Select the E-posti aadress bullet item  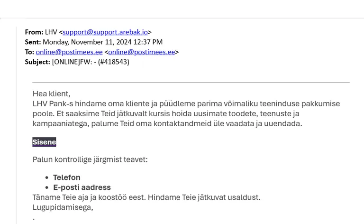click(82, 187)
